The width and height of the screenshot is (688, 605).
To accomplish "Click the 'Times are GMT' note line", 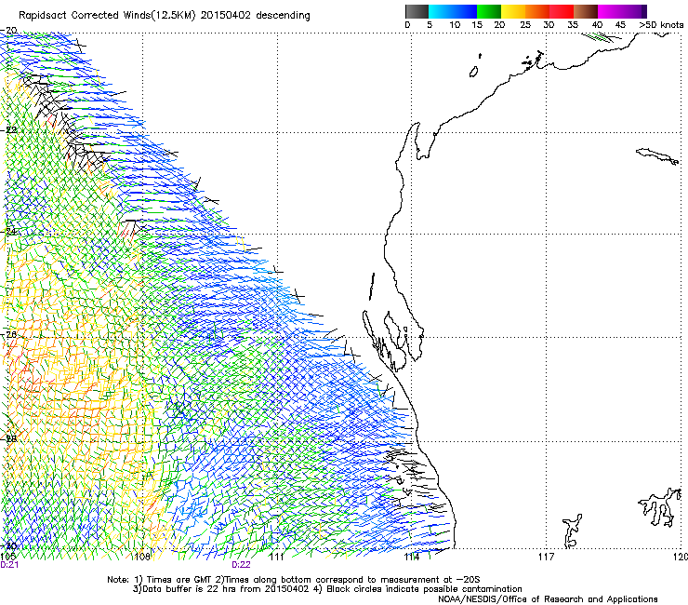I will click(294, 580).
